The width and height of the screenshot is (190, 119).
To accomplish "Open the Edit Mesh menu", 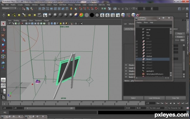I will [x=63, y=5].
